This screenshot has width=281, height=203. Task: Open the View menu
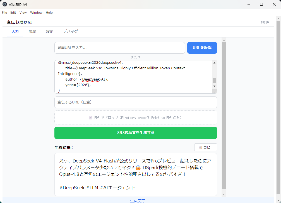coord(23,13)
